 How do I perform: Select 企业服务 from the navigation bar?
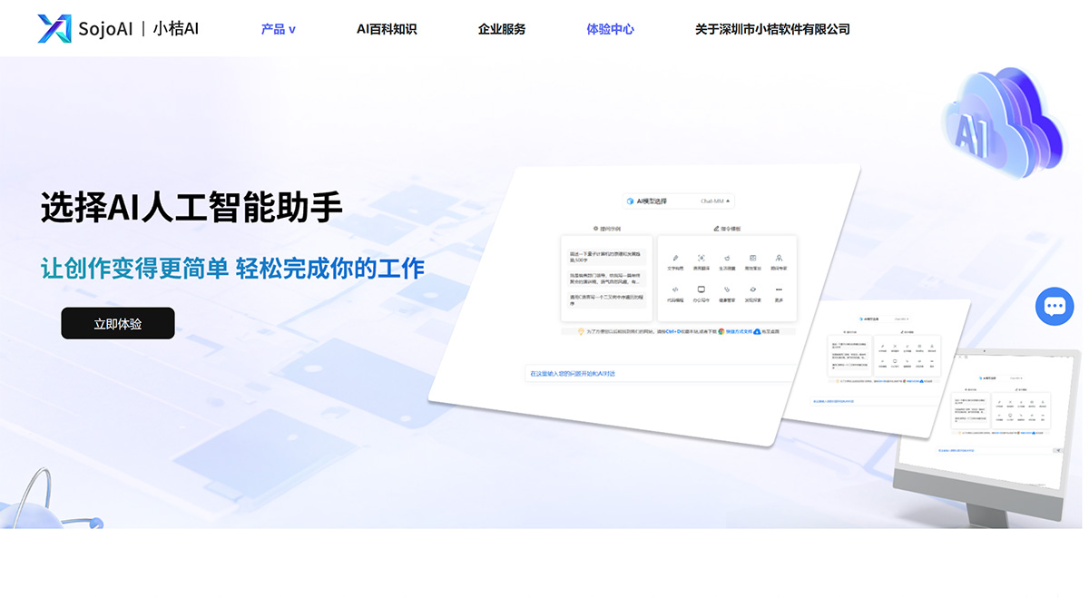coord(501,28)
